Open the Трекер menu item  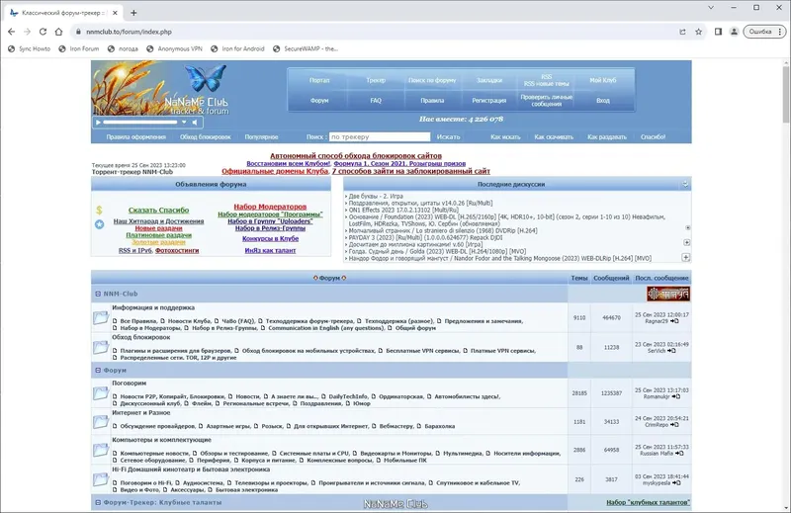point(376,80)
